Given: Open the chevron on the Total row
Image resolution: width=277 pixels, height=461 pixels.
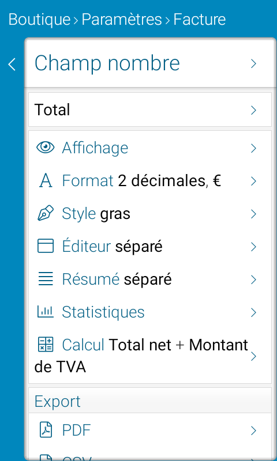Looking at the screenshot, I should click(x=253, y=110).
